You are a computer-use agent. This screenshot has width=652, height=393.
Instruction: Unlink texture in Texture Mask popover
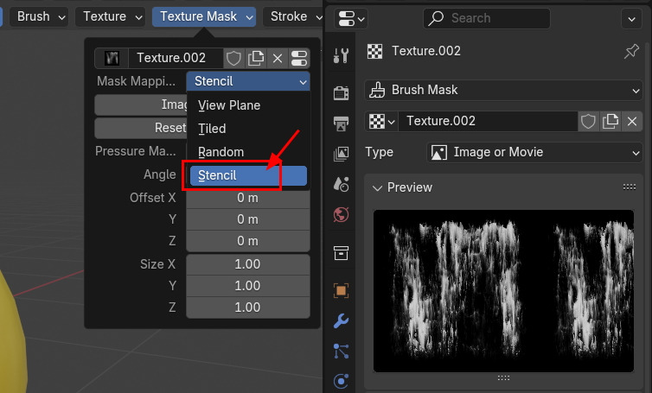[278, 58]
